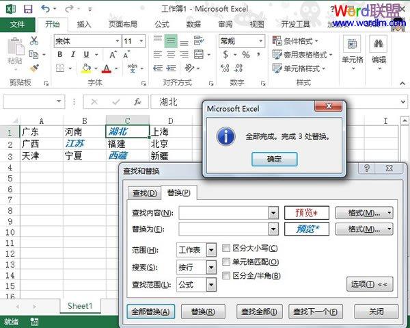The image size is (410, 328).
Task: Click the comma style icon
Action: (258, 55)
